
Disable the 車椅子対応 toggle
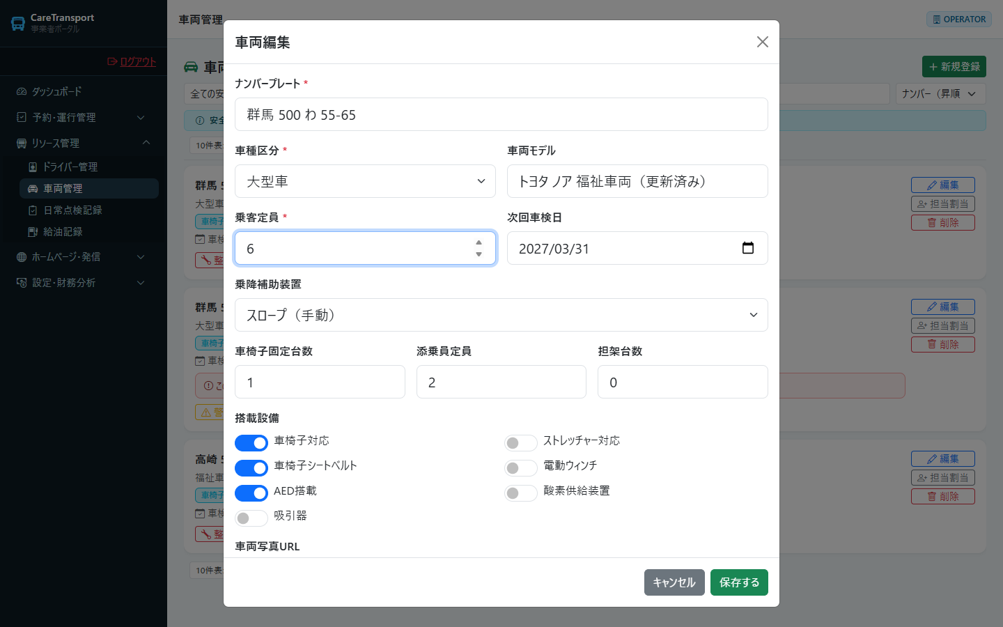[251, 443]
